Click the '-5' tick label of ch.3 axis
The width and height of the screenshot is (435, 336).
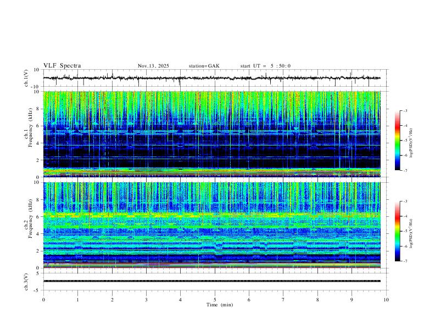[37, 290]
